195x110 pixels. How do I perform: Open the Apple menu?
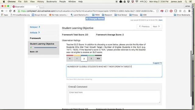click(4, 2)
